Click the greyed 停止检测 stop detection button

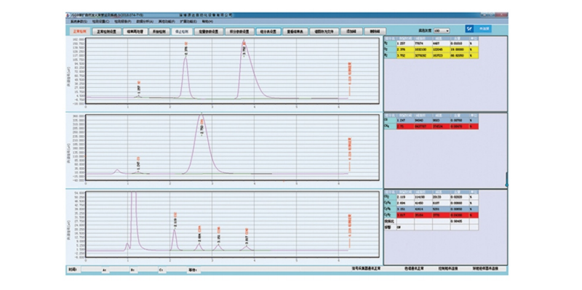point(181,31)
